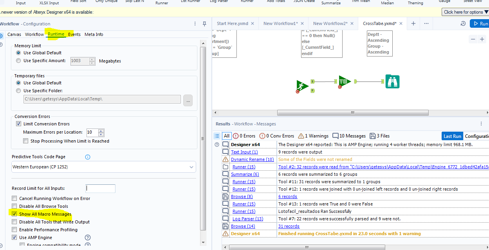Pin the Workflow Configuration panel
The width and height of the screenshot is (489, 250).
click(x=204, y=24)
